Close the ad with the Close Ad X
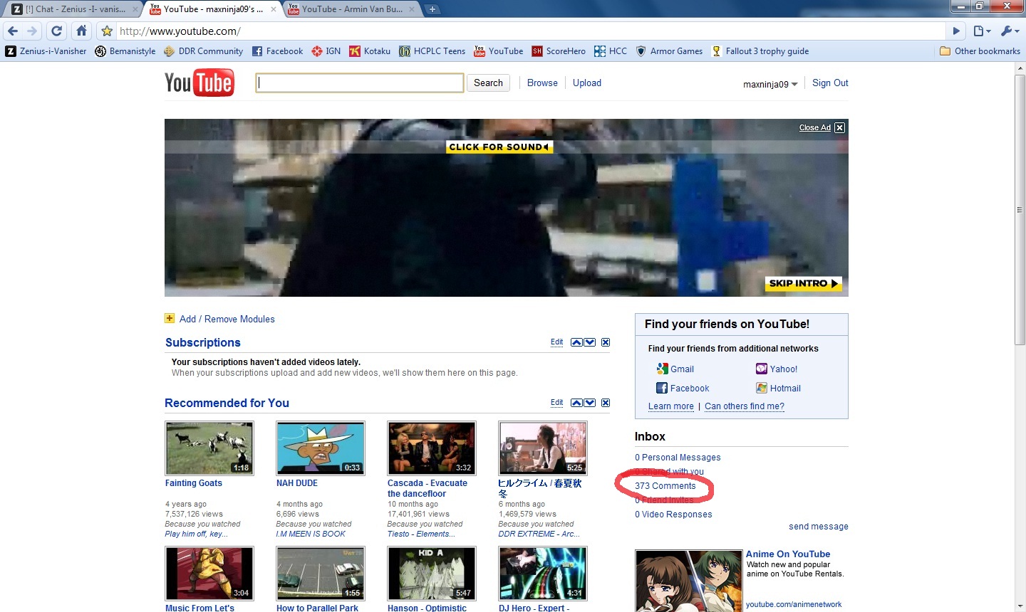The width and height of the screenshot is (1026, 612). pyautogui.click(x=839, y=127)
